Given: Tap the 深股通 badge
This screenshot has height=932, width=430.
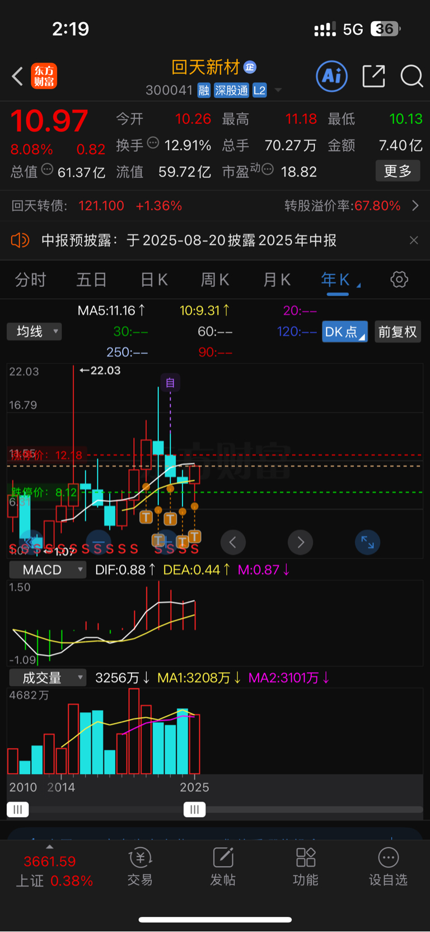Looking at the screenshot, I should click(231, 90).
